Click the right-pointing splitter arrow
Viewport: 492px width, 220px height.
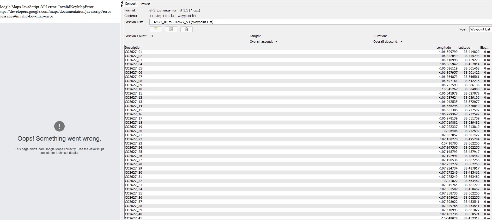tap(122, 6)
